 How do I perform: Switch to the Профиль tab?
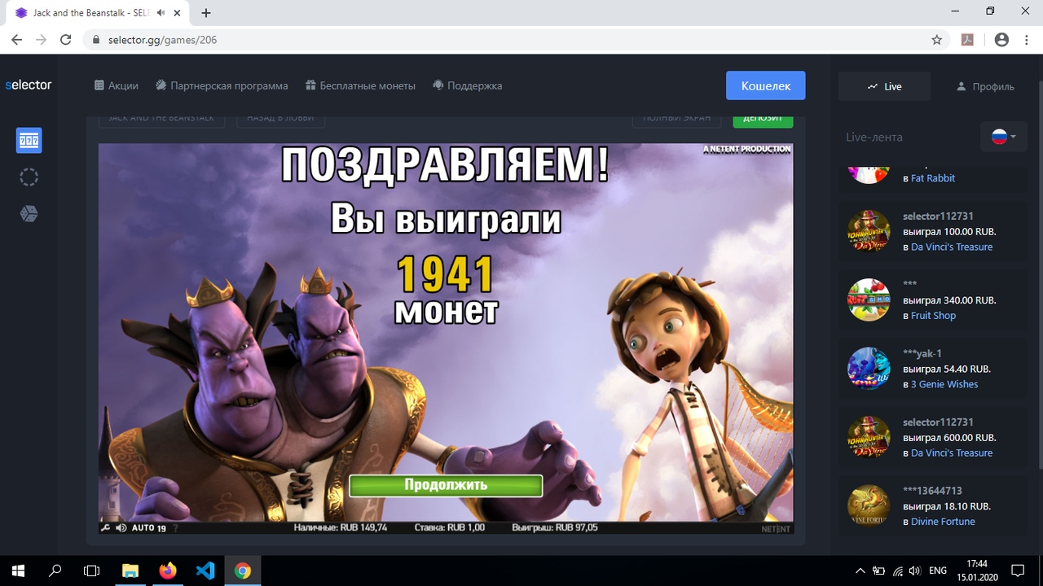(x=984, y=86)
